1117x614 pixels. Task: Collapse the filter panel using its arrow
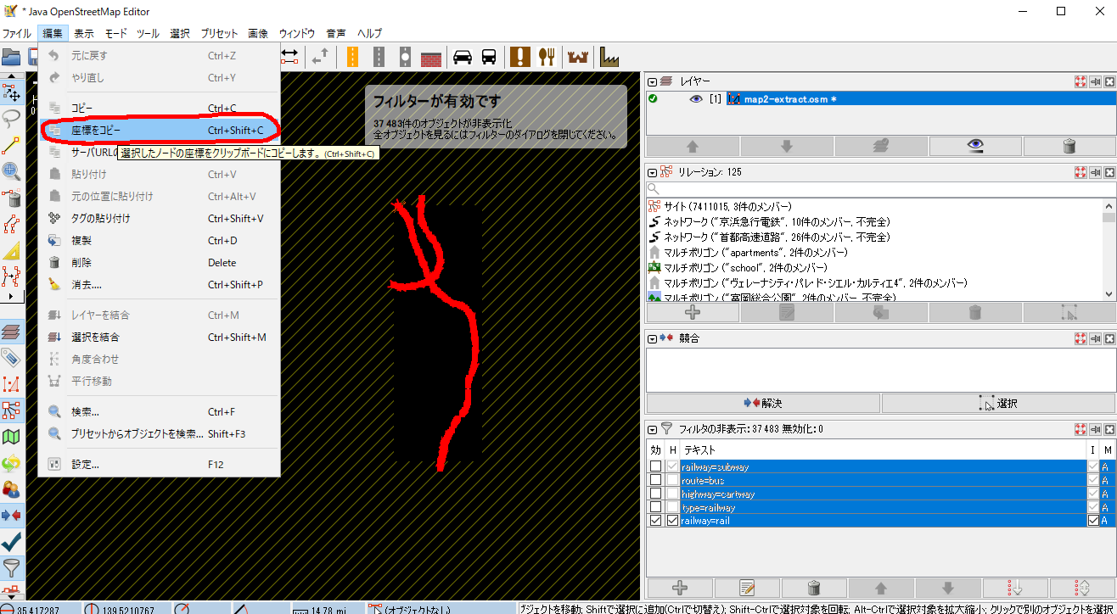coord(653,429)
